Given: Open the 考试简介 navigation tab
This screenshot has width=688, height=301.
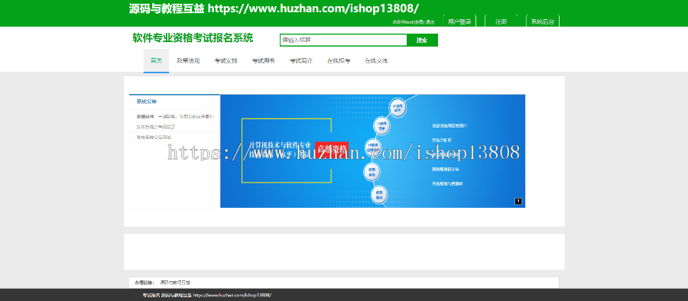Looking at the screenshot, I should [x=301, y=60].
